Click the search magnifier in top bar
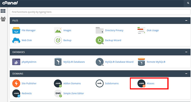This screenshot has height=102, width=191. pos(188,3)
